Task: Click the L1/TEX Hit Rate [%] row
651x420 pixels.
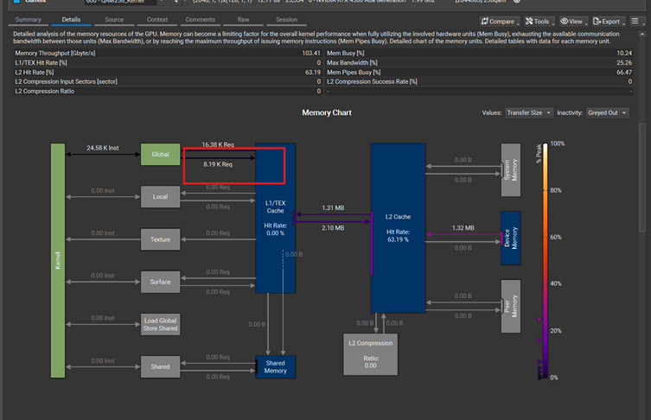Action: coord(168,63)
